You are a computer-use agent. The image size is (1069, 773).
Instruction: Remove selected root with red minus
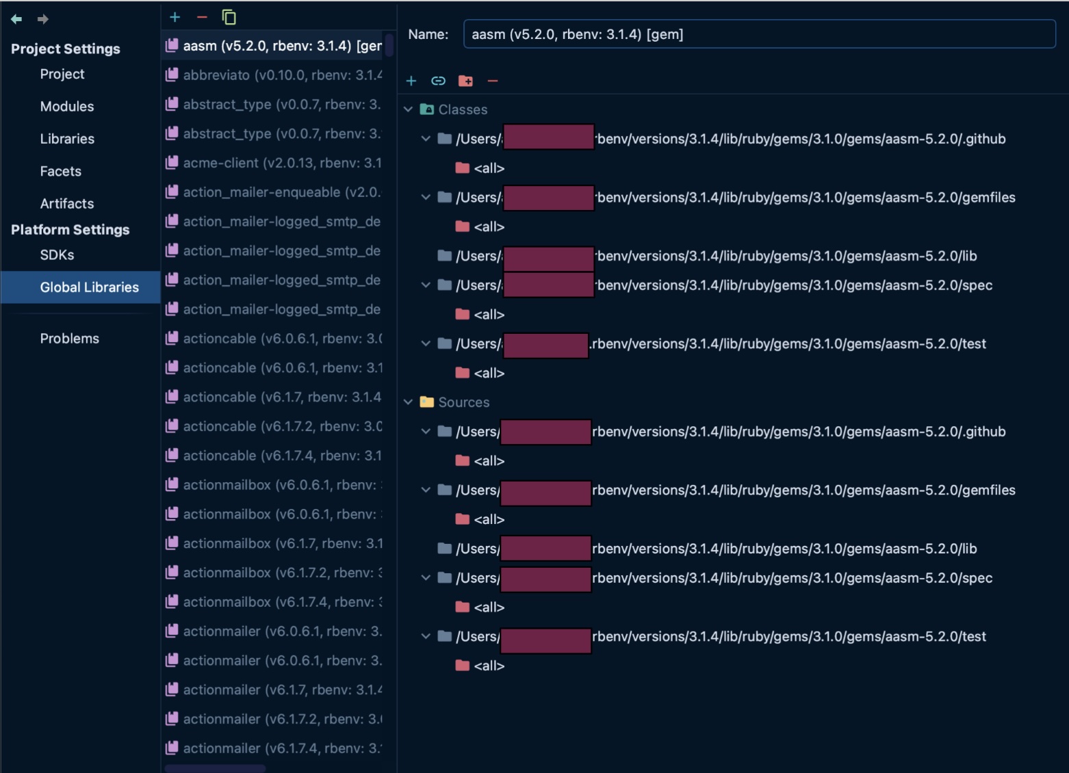pos(493,81)
